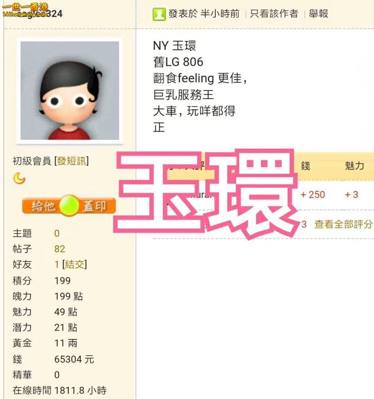Viewport: 374px width, 399px height.
Task: Open the 一世一香港 site logo
Action: 25,10
